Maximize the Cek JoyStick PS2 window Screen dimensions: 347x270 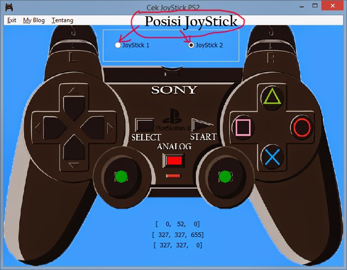tap(315, 6)
